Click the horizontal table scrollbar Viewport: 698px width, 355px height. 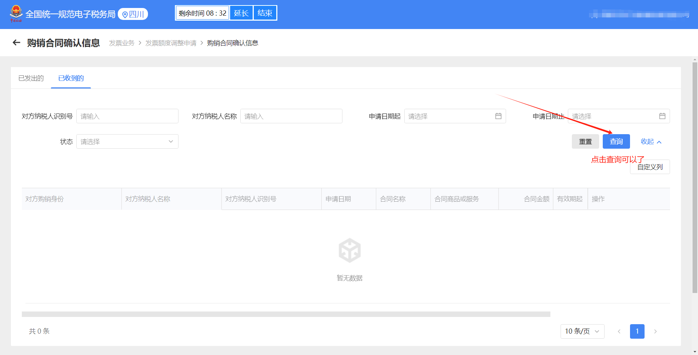(x=286, y=314)
